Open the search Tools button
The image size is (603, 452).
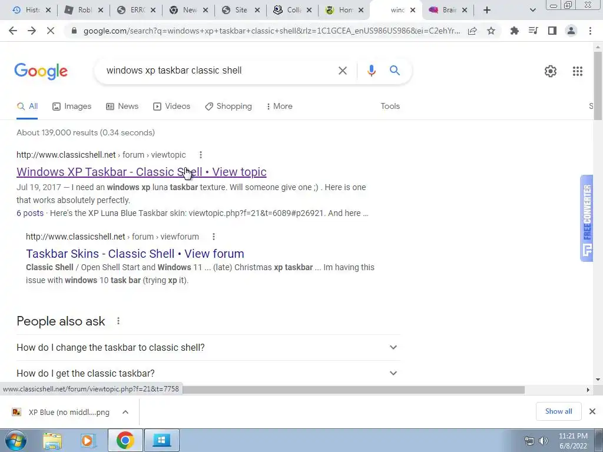pos(390,107)
